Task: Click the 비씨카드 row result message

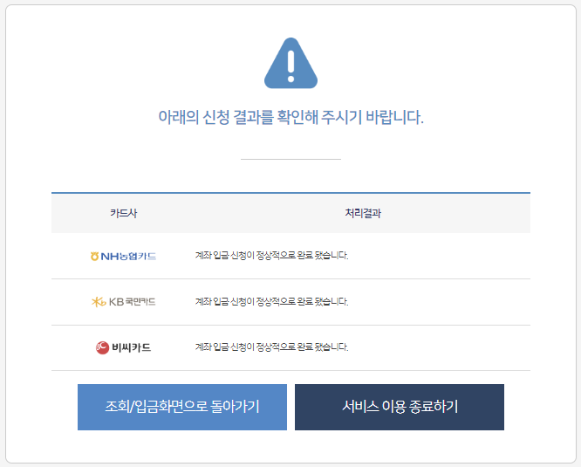Action: (271, 347)
